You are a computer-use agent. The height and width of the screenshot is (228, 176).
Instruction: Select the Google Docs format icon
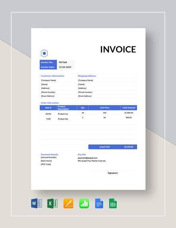coord(99,204)
